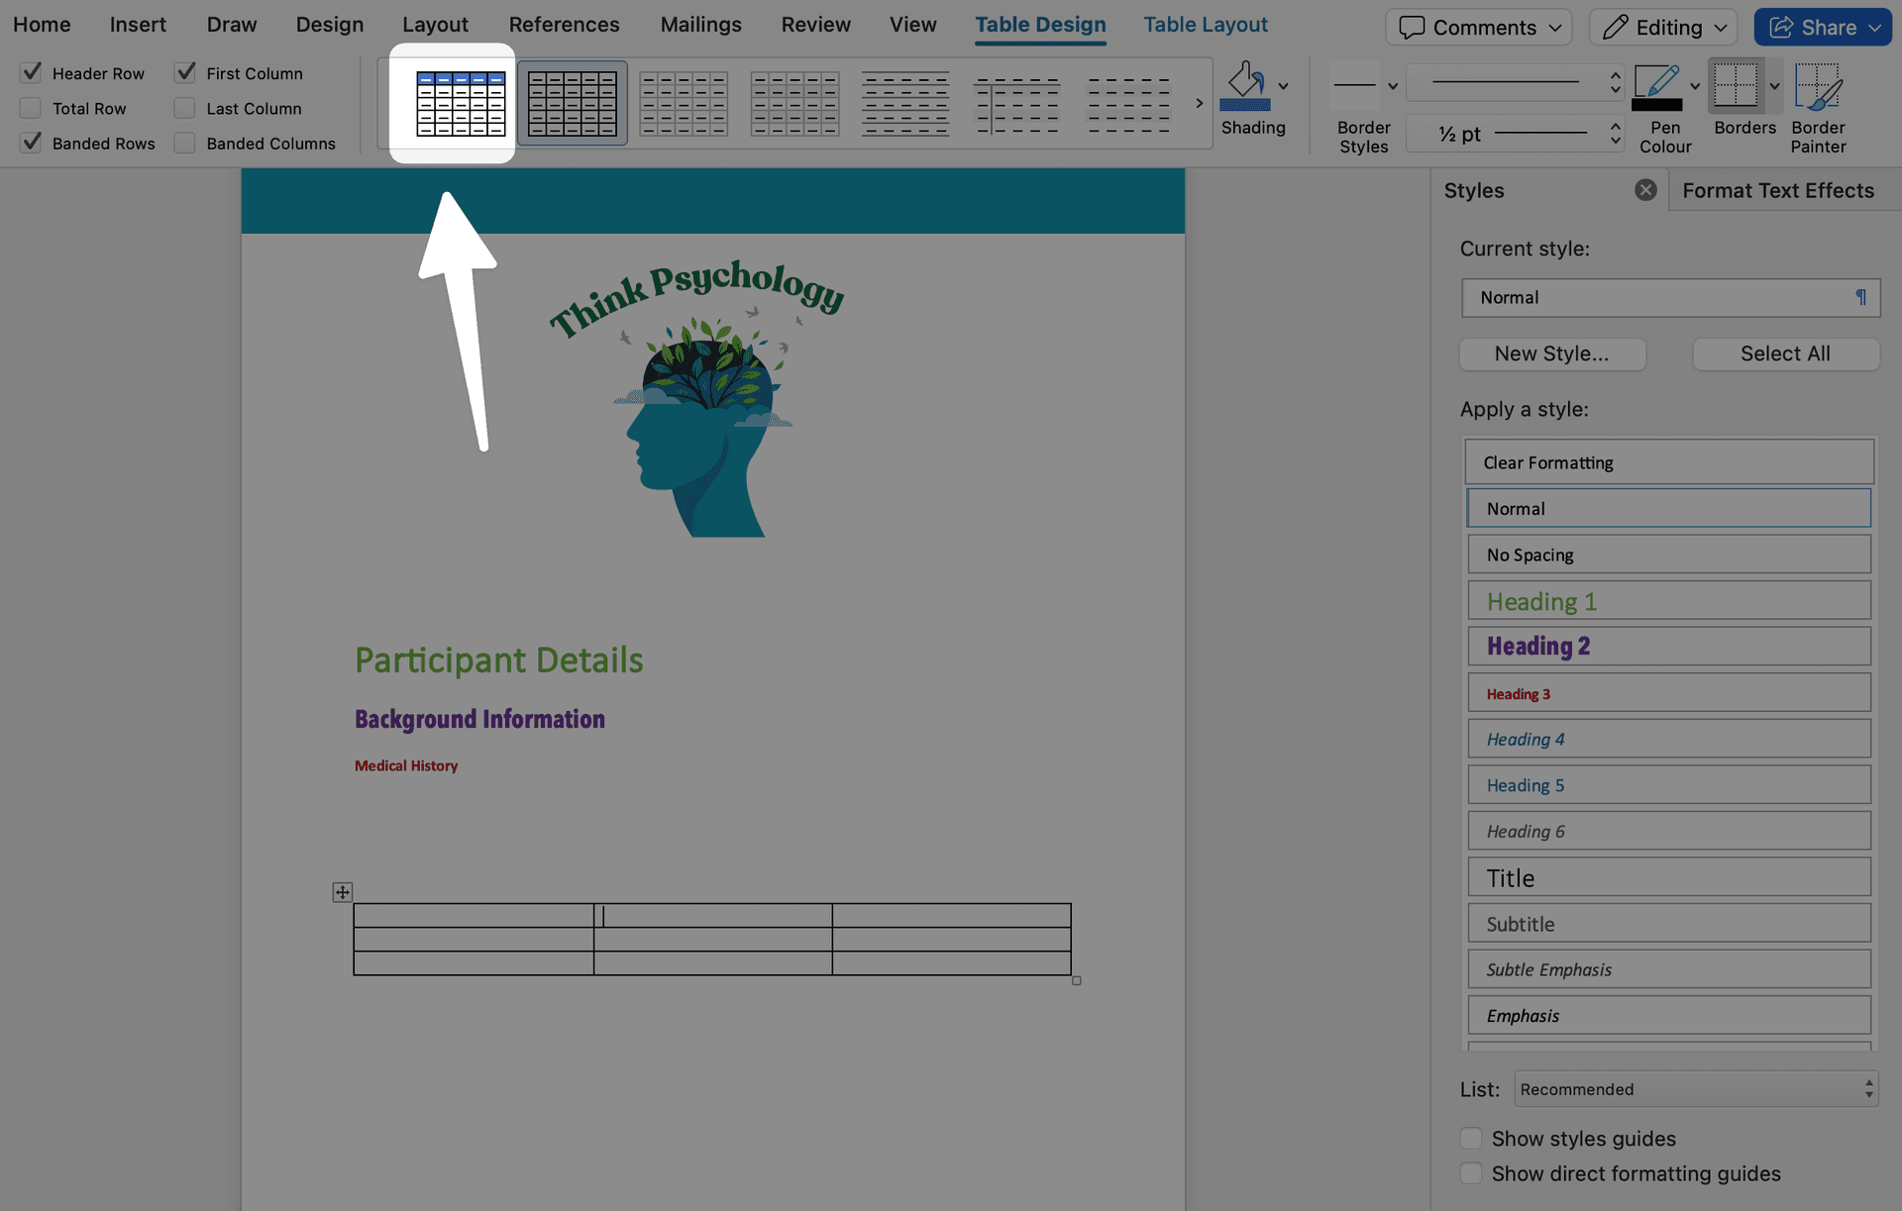Open the References ribbon tab
This screenshot has height=1211, width=1902.
pos(564,25)
